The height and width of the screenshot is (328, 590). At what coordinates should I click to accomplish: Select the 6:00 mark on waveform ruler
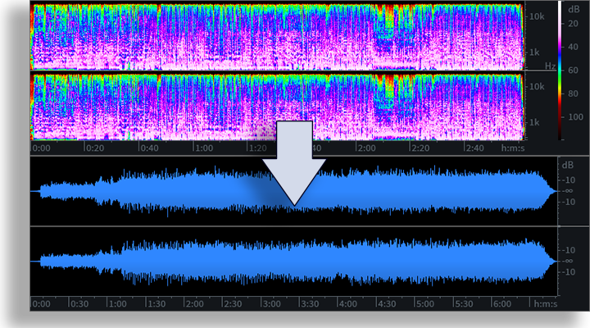(x=501, y=303)
